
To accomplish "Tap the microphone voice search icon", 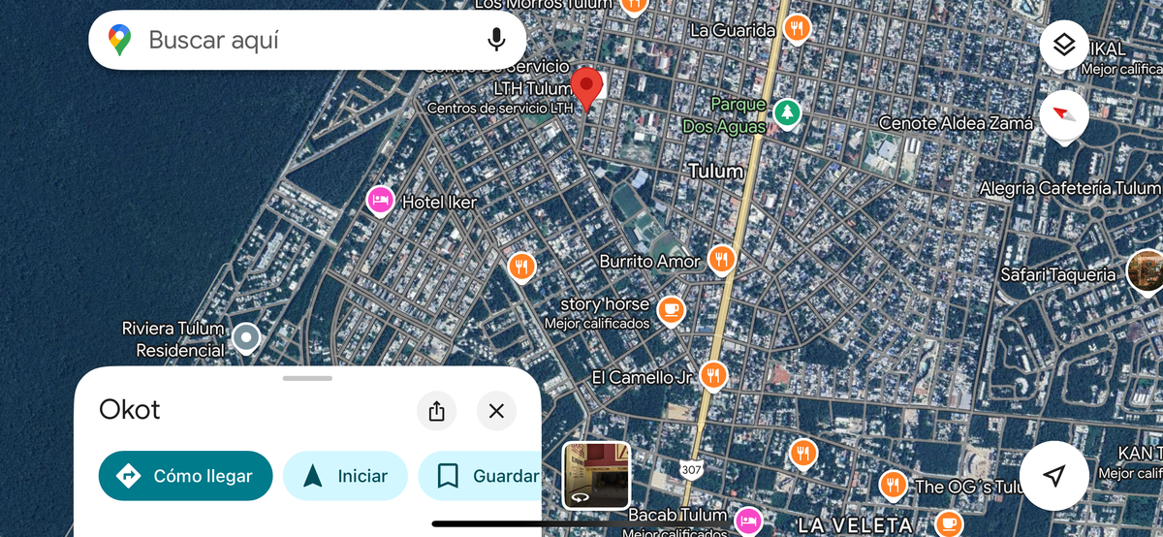I will coord(496,40).
